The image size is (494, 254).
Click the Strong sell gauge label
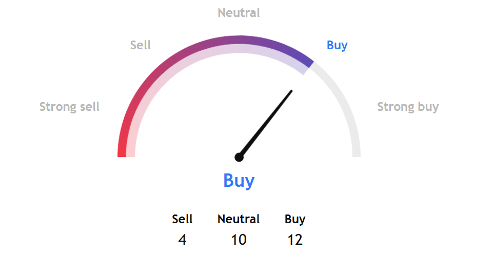click(x=69, y=107)
